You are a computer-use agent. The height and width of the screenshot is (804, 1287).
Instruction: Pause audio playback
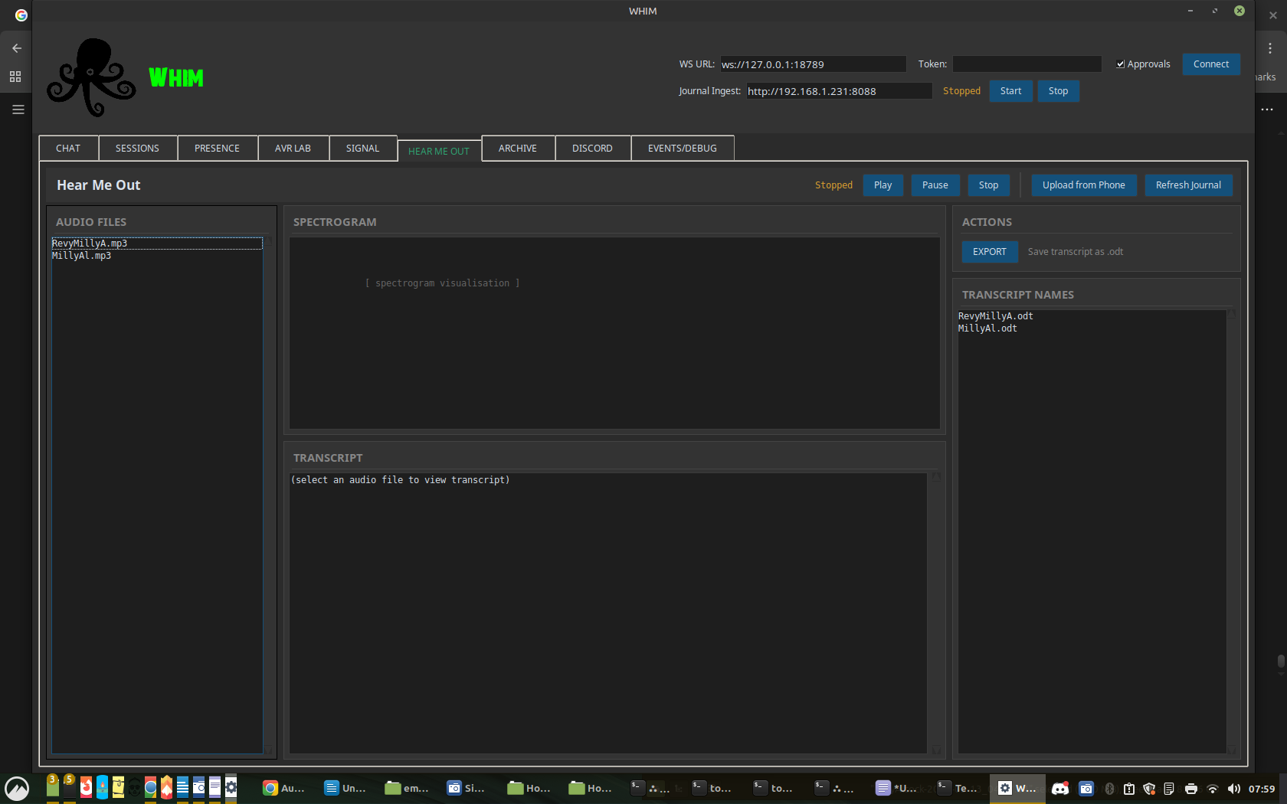[935, 185]
